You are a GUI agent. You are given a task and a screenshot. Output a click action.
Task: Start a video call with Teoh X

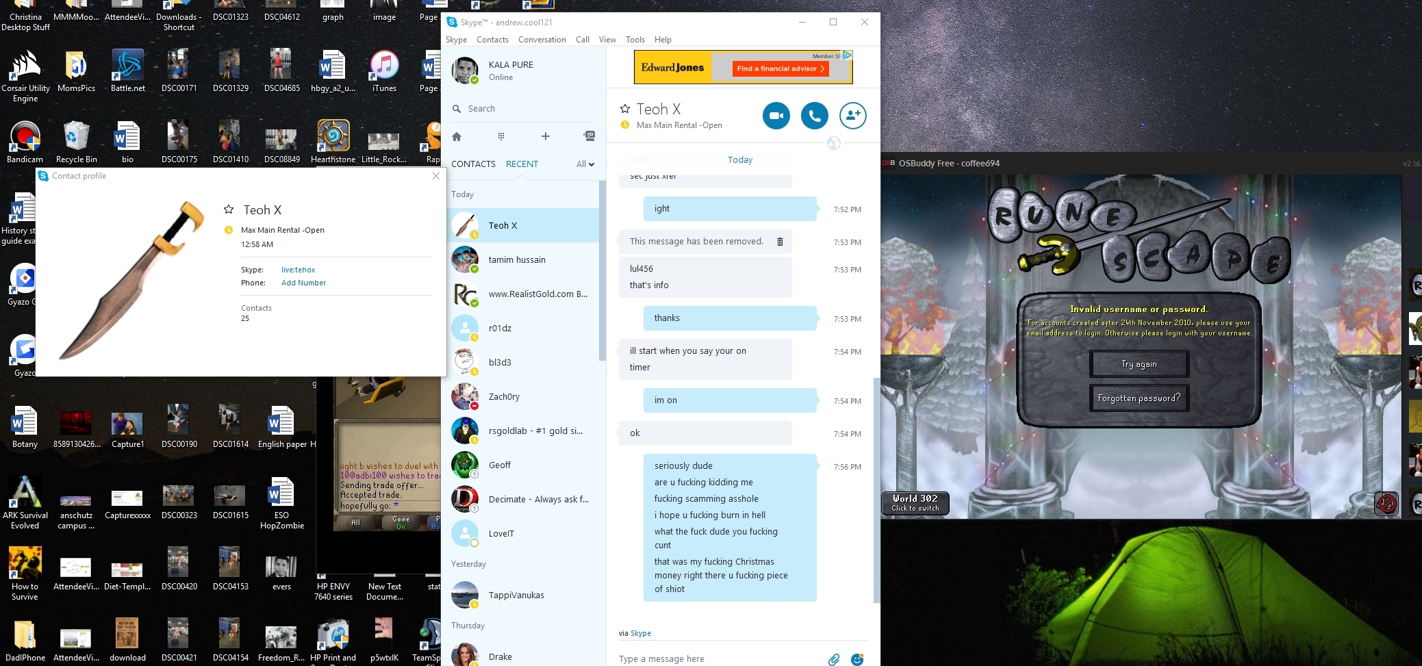pos(776,116)
